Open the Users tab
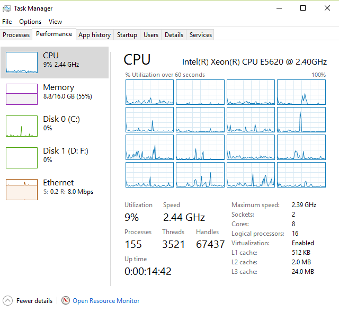The width and height of the screenshot is (339, 312). click(151, 35)
